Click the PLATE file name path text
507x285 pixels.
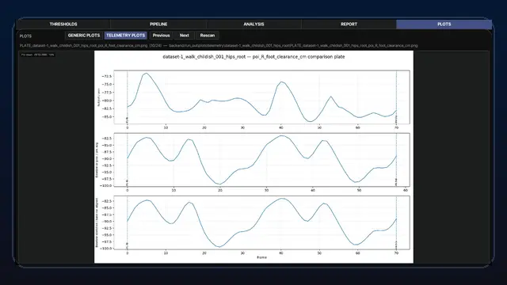219,46
